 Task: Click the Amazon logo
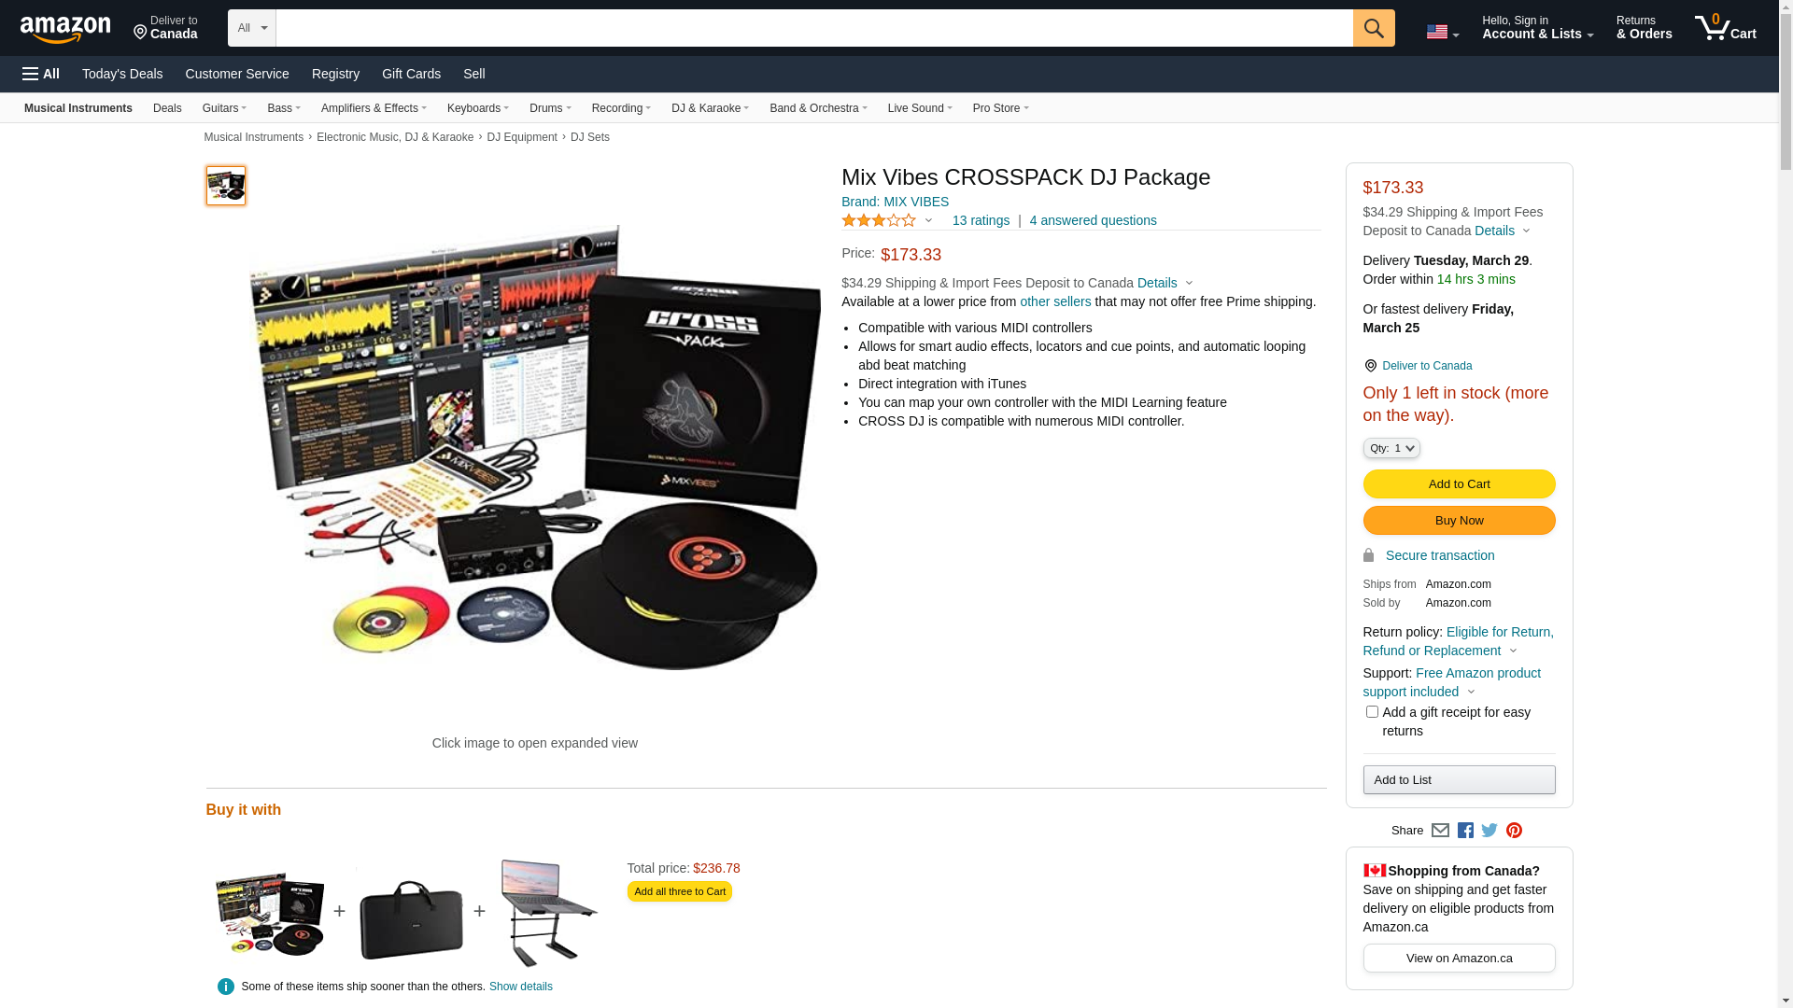[65, 29]
